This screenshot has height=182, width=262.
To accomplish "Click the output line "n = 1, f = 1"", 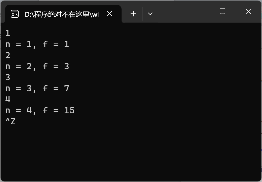I will (x=37, y=44).
